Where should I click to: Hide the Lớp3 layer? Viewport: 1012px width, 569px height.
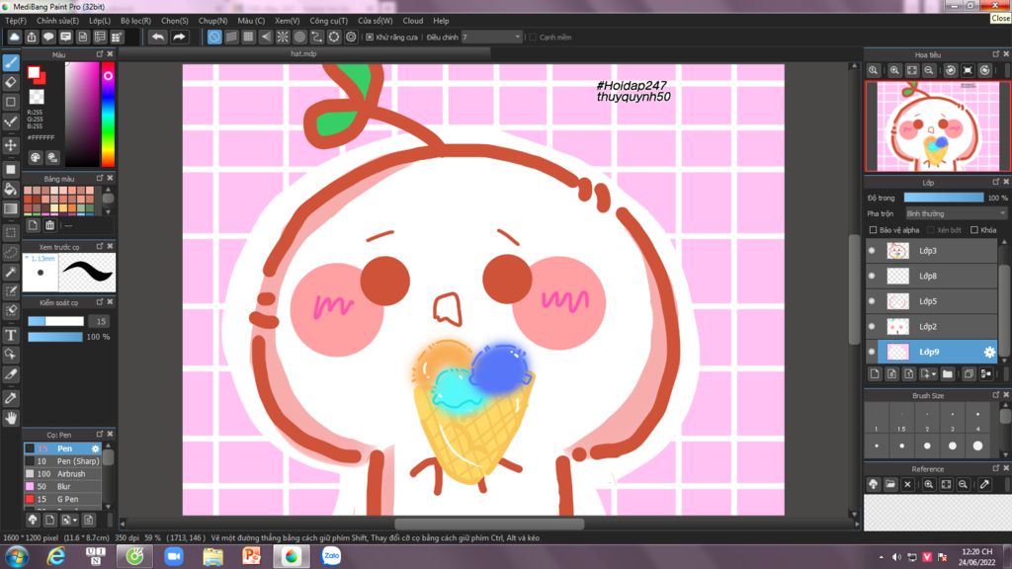[872, 250]
